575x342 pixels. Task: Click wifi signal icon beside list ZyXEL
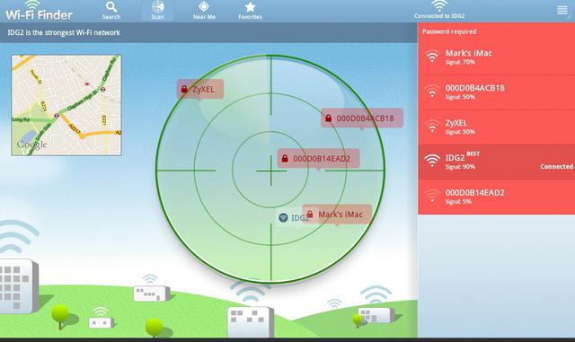pos(432,126)
